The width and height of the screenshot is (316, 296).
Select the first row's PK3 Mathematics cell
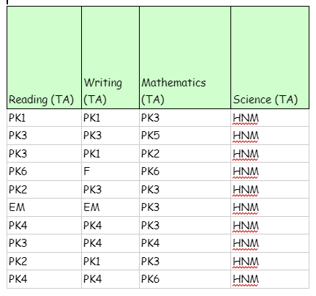[185, 118]
